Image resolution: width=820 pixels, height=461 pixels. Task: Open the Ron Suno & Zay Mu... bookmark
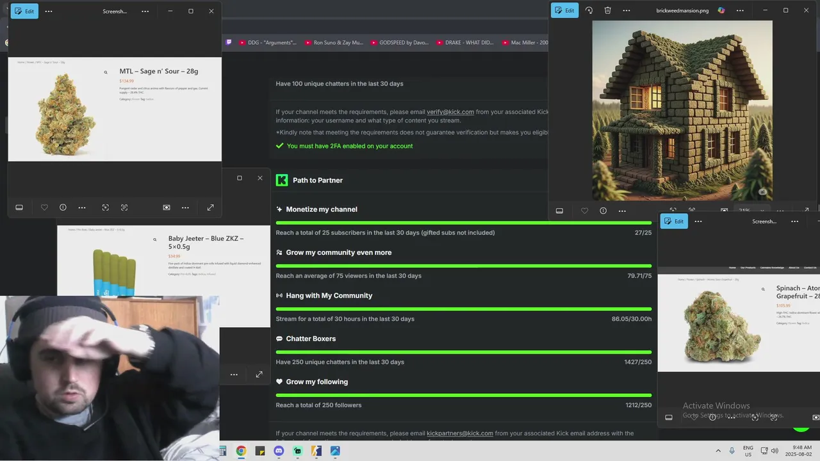[333, 42]
